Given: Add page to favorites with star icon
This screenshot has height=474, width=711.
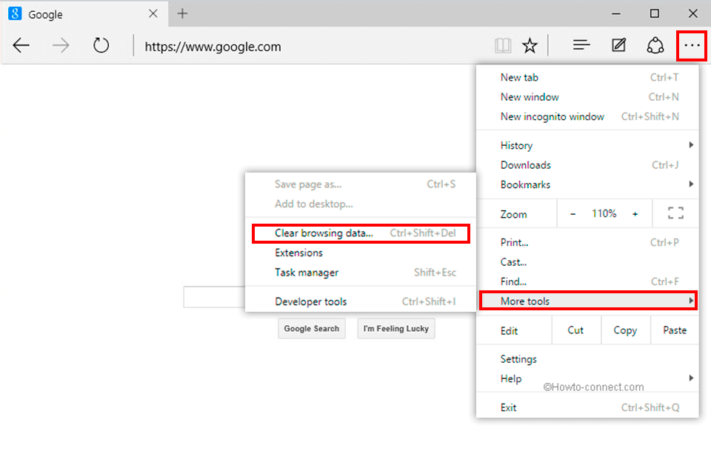Looking at the screenshot, I should [x=530, y=45].
